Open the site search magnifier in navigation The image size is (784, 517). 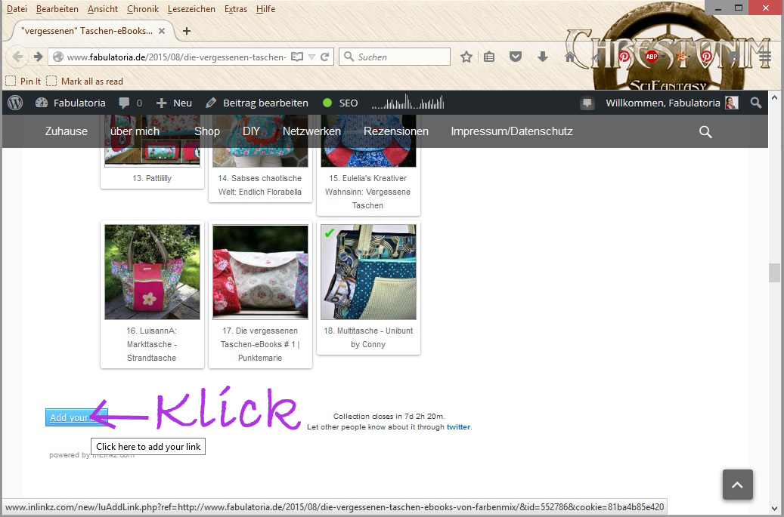(x=705, y=131)
